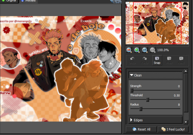Click the zoom in plus icon
Screen dimensions: 193x135
tap(137, 50)
